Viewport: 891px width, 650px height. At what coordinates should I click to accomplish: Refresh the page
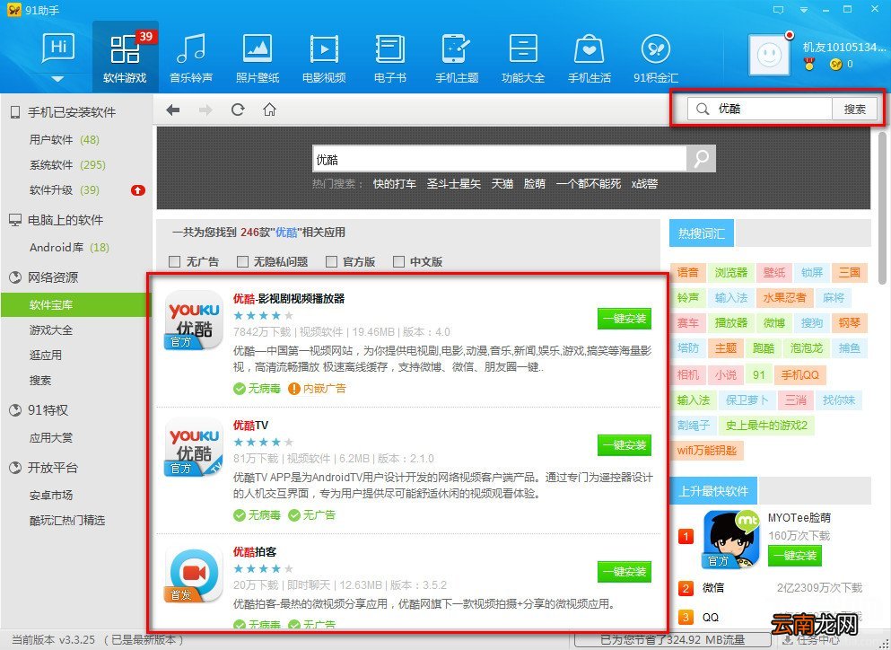point(238,110)
